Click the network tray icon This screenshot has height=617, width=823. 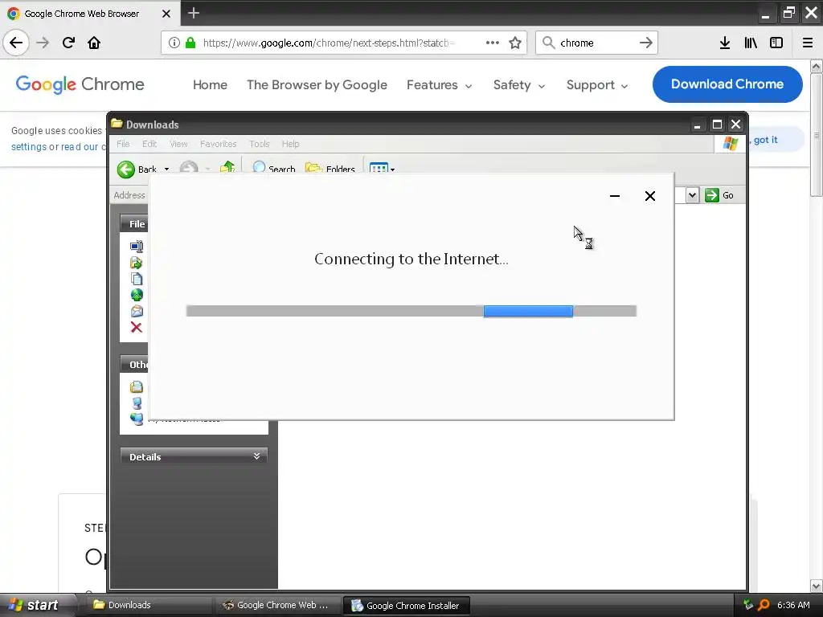click(x=748, y=604)
